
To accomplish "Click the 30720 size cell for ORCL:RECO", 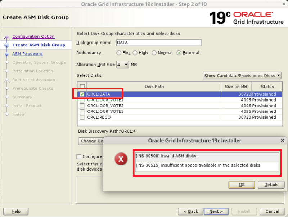I will click(x=236, y=117).
